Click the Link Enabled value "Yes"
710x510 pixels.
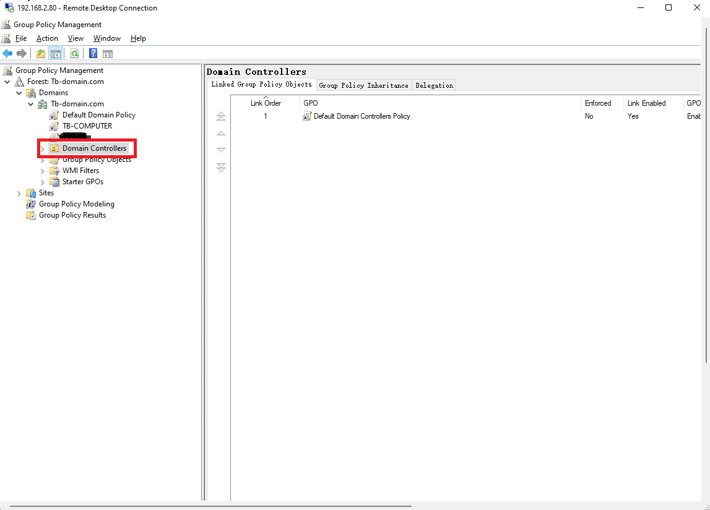pyautogui.click(x=633, y=116)
